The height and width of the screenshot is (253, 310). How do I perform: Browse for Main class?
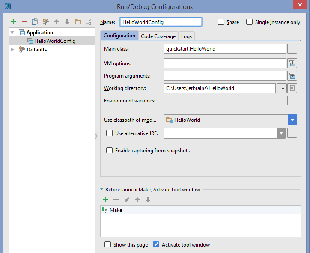292,49
